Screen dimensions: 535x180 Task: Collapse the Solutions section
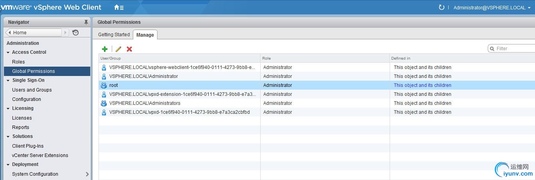[x=8, y=136]
